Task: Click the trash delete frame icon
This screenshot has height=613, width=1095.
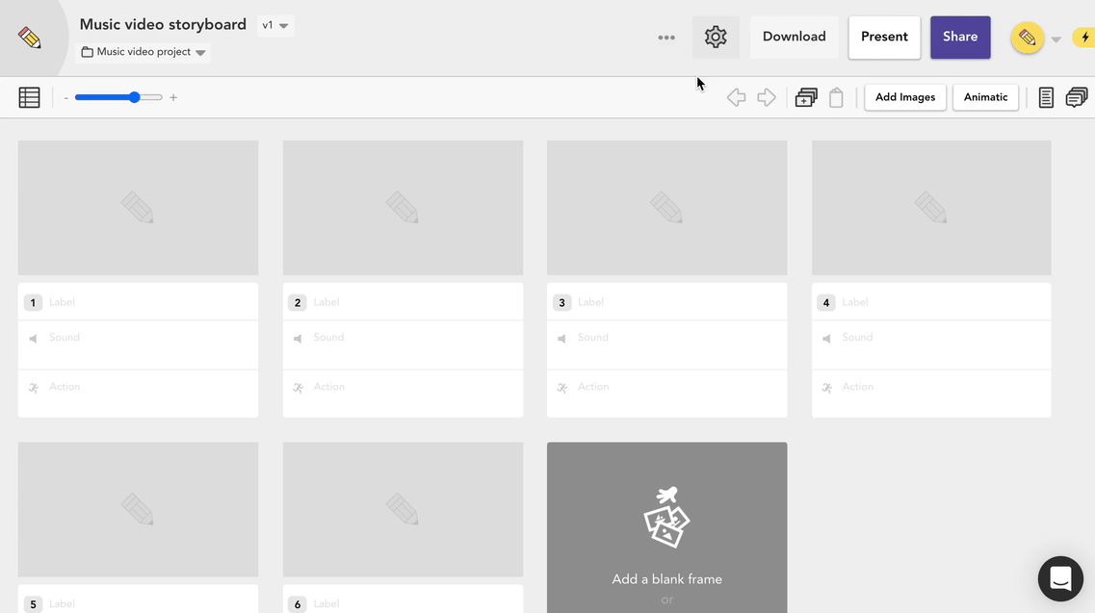Action: tap(836, 97)
